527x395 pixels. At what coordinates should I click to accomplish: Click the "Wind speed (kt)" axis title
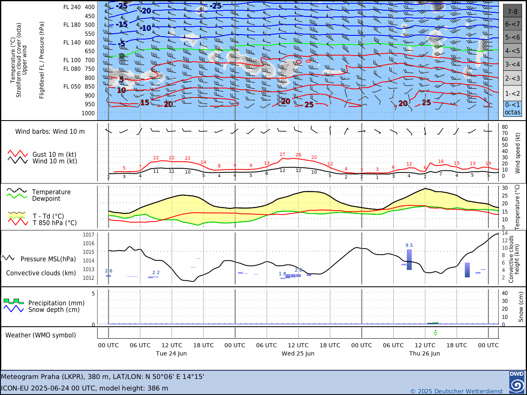pyautogui.click(x=518, y=153)
